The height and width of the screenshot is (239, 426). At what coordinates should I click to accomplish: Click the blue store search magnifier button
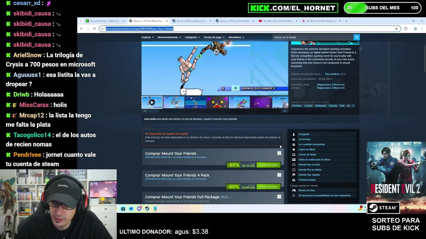[356, 37]
